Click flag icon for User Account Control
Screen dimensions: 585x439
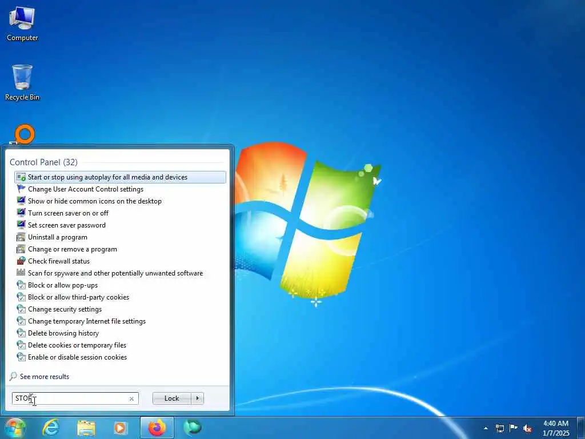tap(21, 189)
